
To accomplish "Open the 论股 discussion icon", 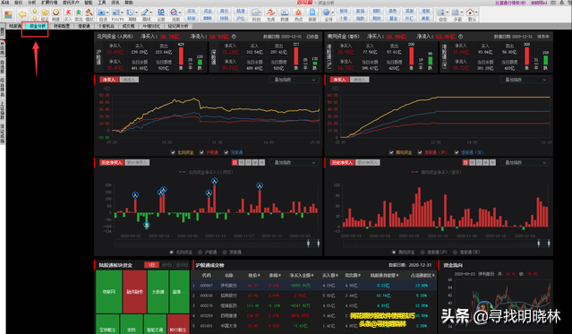I will pos(161,14).
